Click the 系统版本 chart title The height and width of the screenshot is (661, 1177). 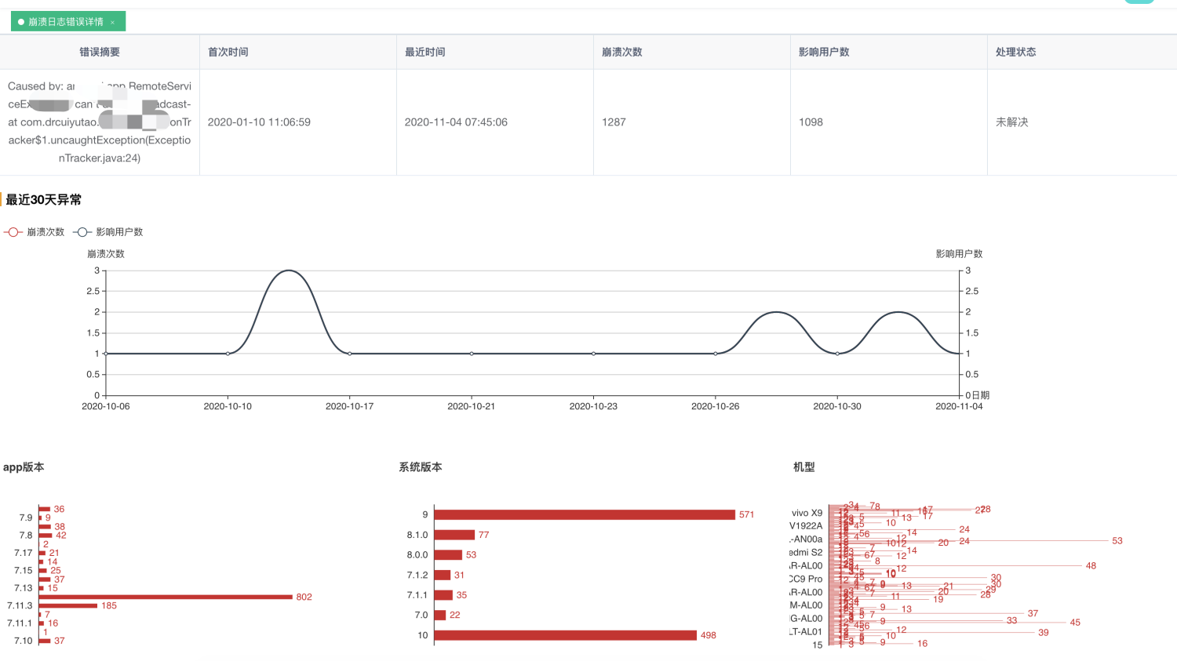click(x=421, y=467)
